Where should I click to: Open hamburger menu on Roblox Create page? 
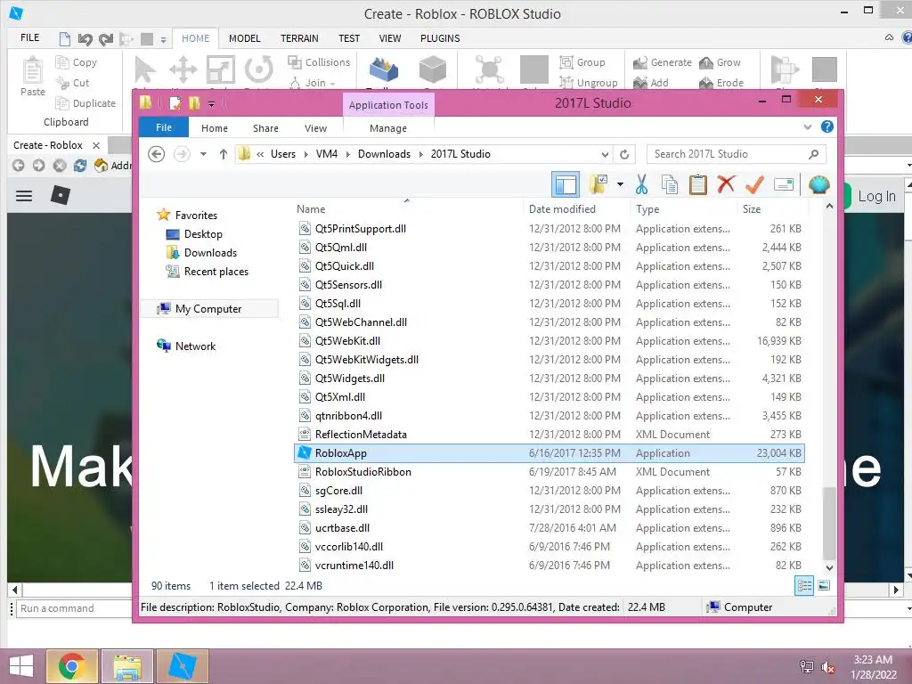pyautogui.click(x=24, y=196)
